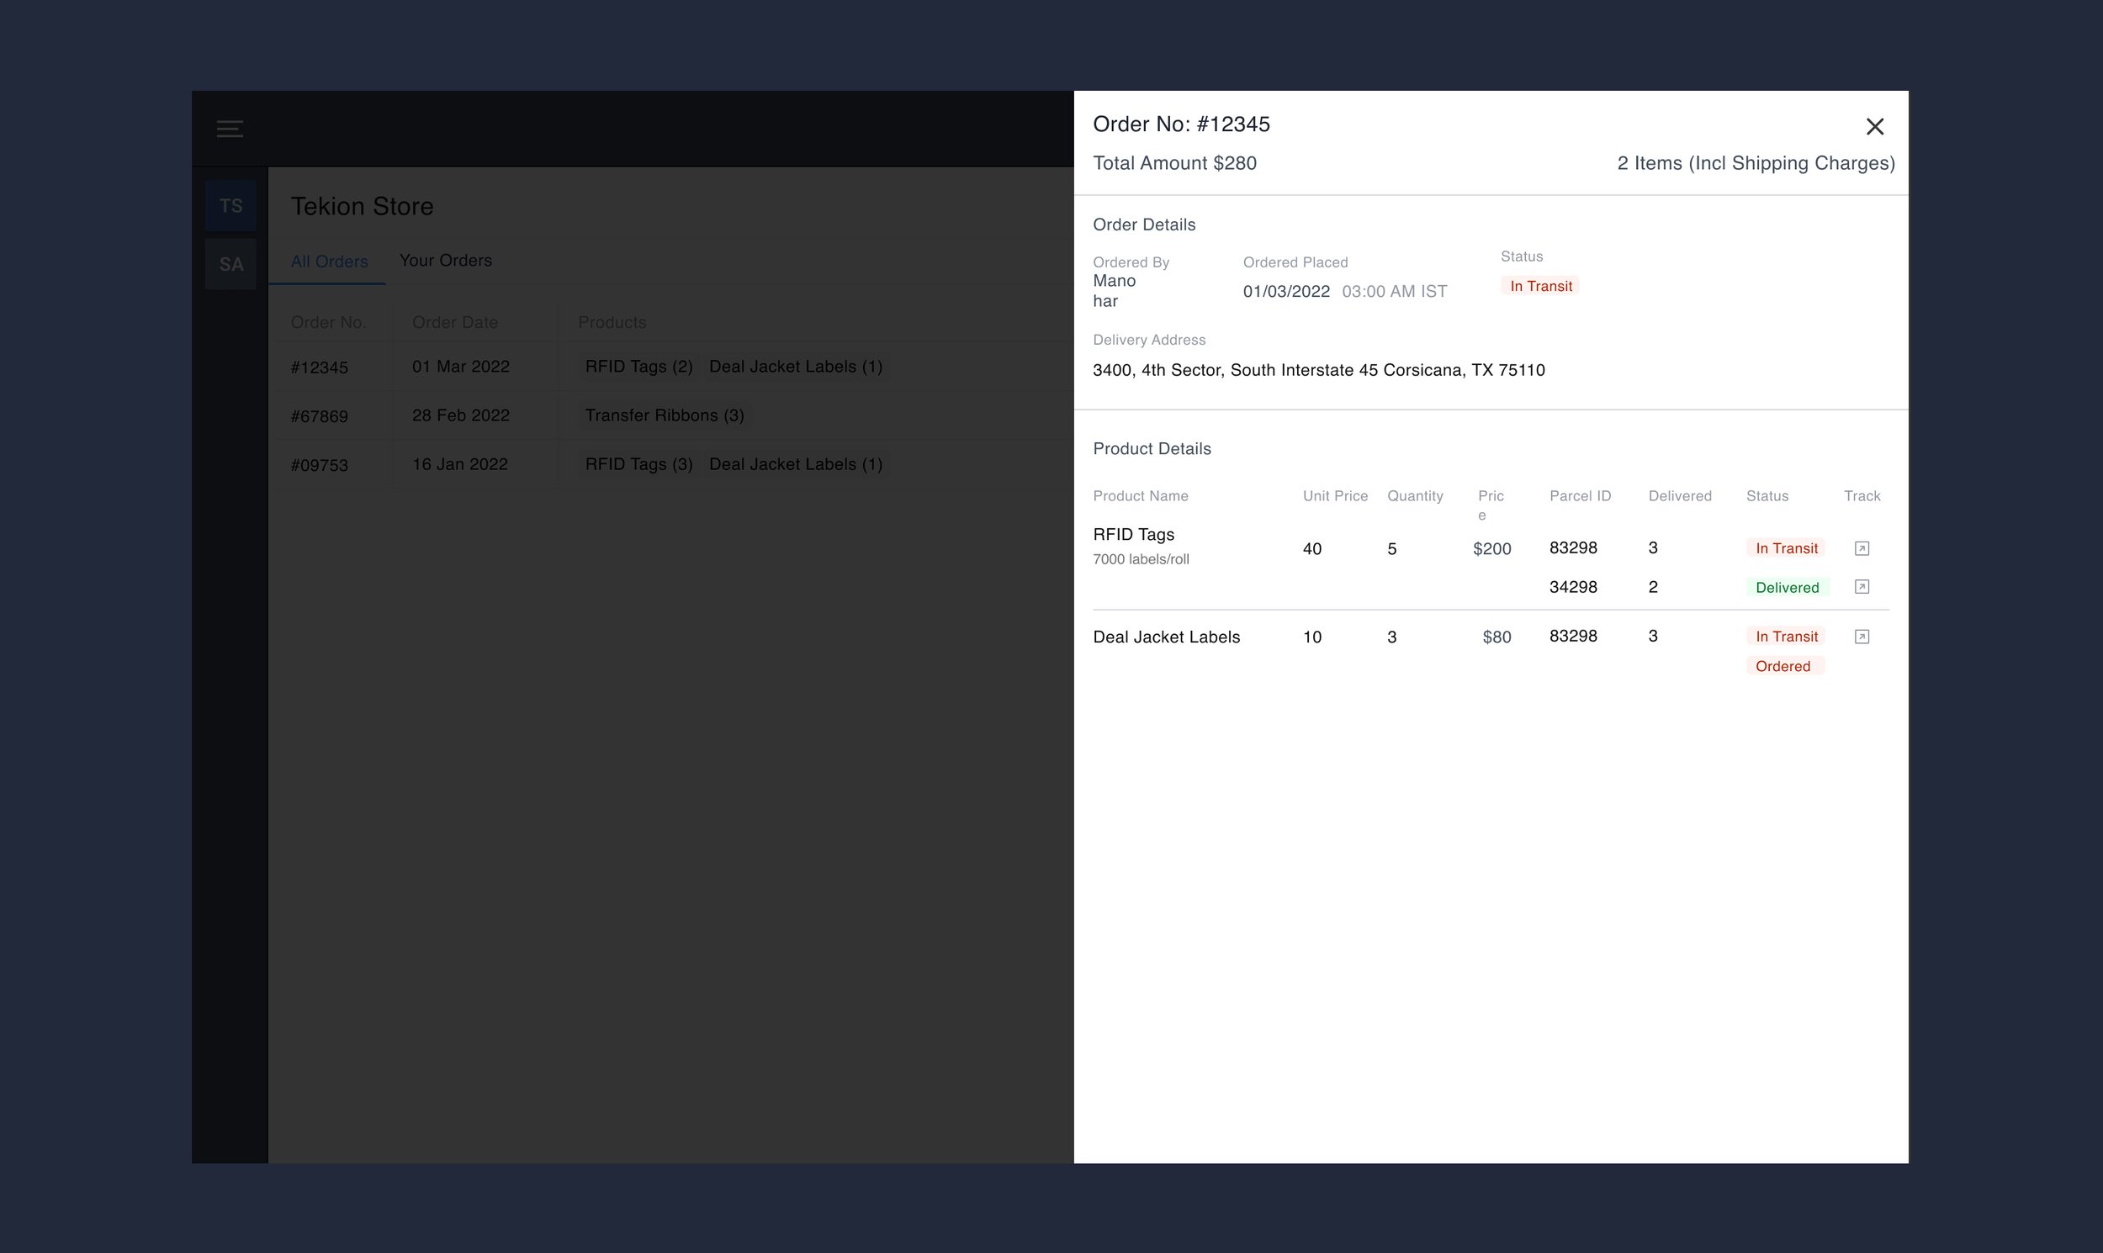Click the TS sidebar icon
Viewport: 2103px width, 1253px height.
click(x=230, y=206)
